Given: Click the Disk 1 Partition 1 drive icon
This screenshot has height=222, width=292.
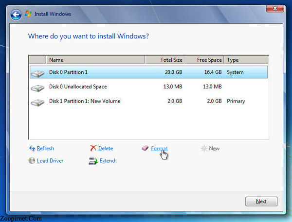Looking at the screenshot, I should (37, 102).
